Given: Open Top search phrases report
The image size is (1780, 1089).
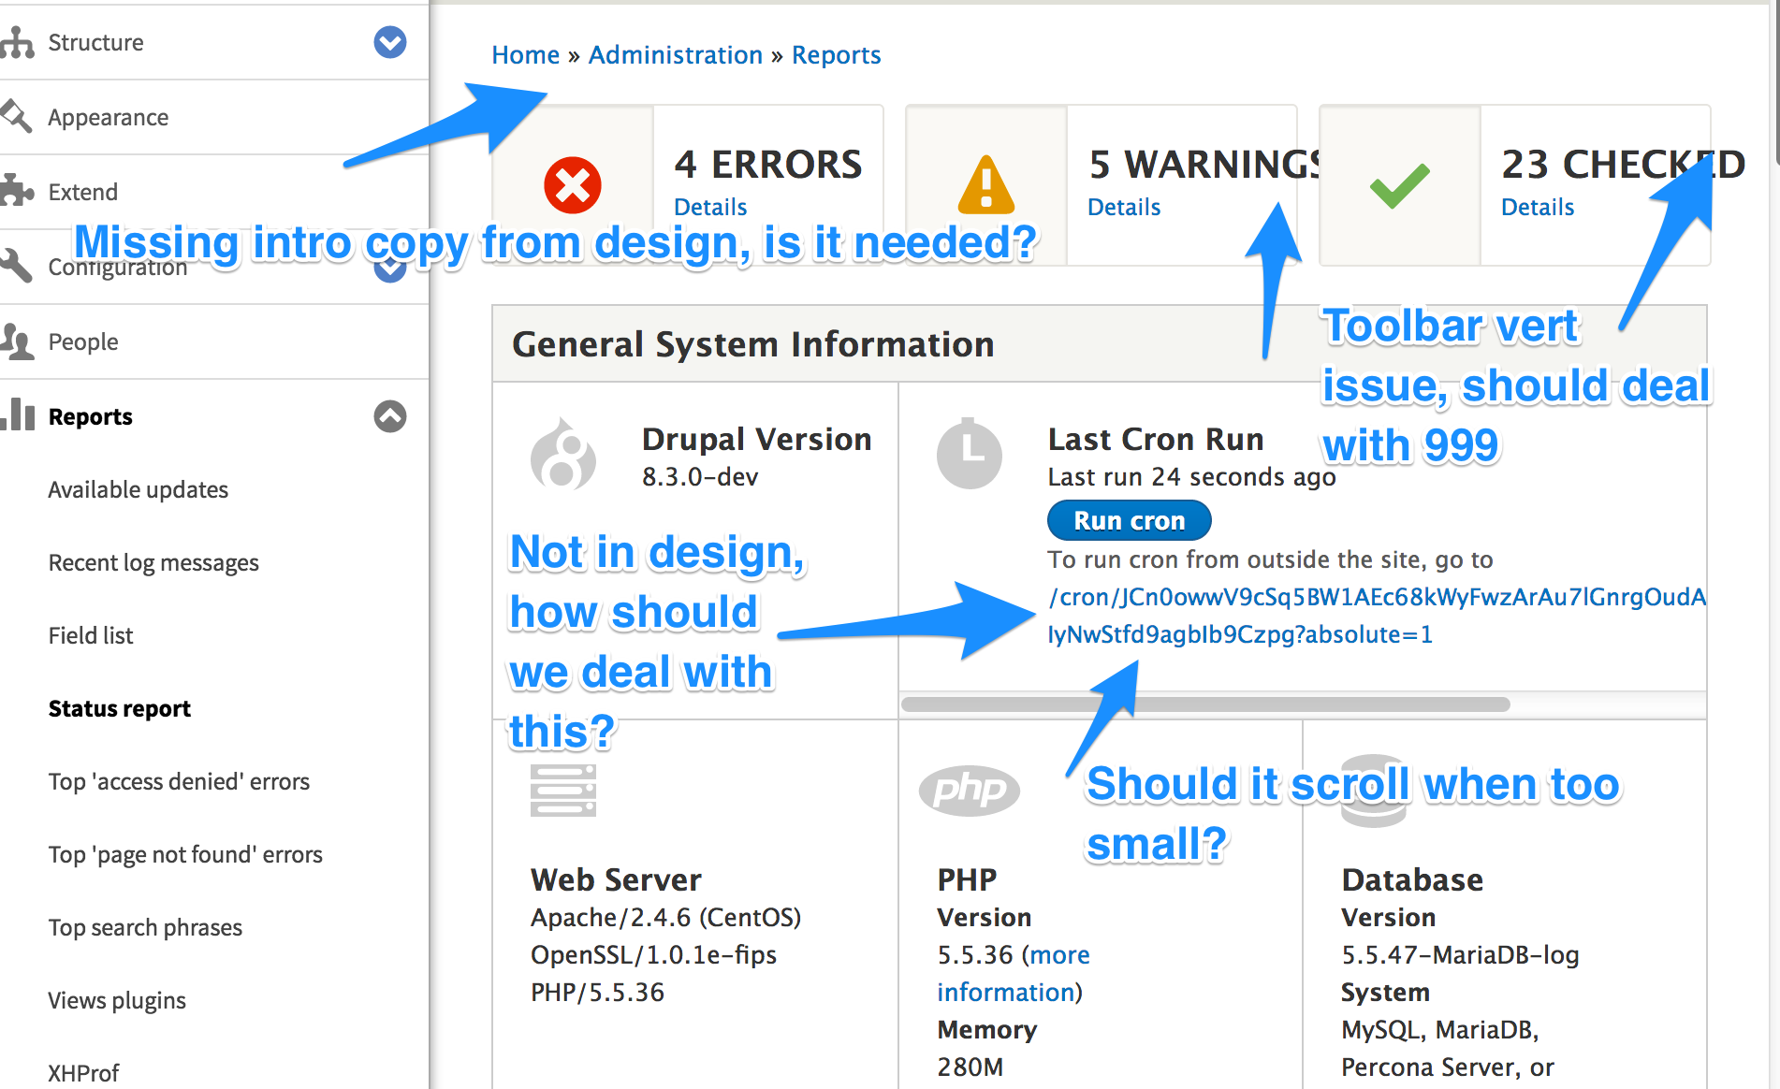Looking at the screenshot, I should [x=145, y=927].
